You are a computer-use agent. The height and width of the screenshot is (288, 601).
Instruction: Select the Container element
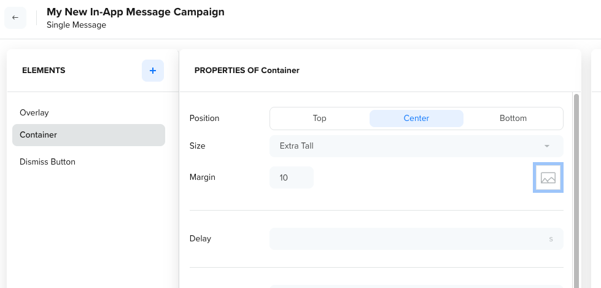88,135
